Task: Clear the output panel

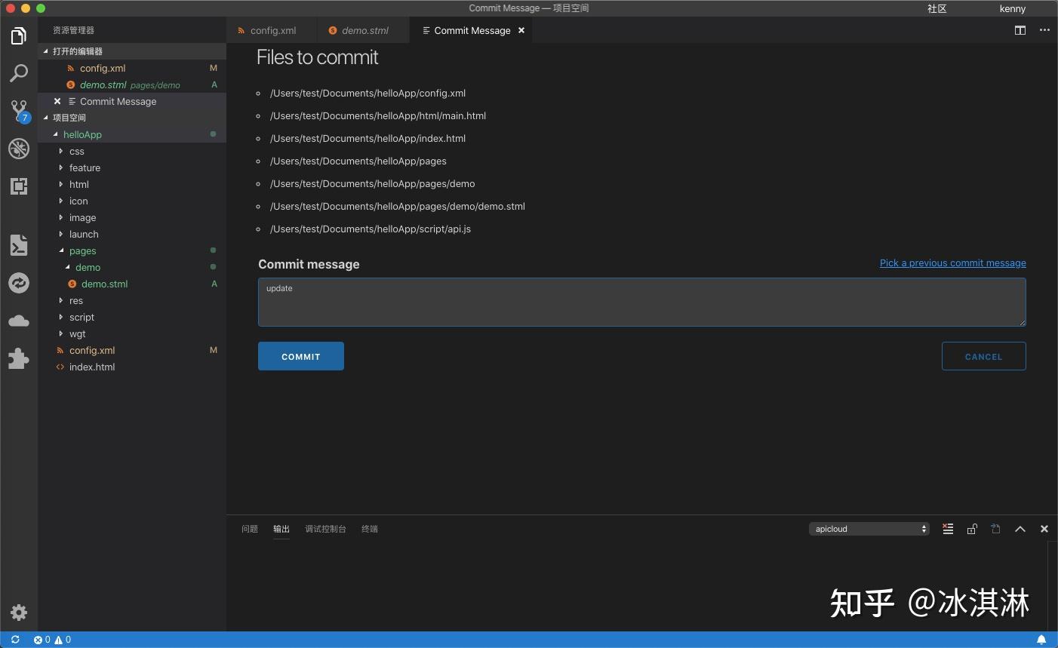Action: (x=948, y=529)
